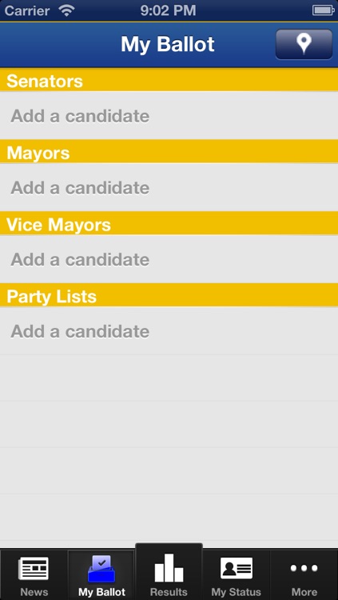
Task: Switch to the News tab label
Action: click(34, 592)
